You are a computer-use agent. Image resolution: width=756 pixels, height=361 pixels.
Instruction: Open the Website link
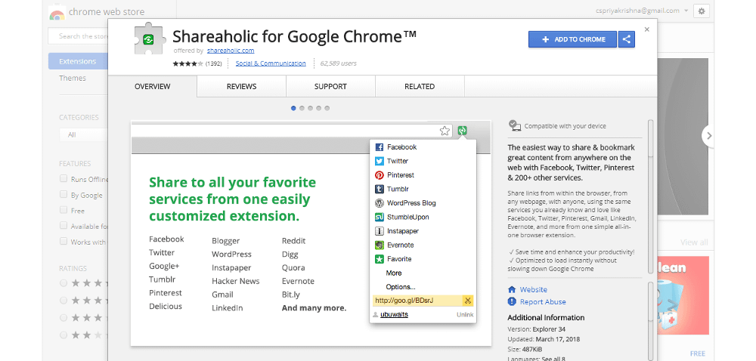pos(533,290)
